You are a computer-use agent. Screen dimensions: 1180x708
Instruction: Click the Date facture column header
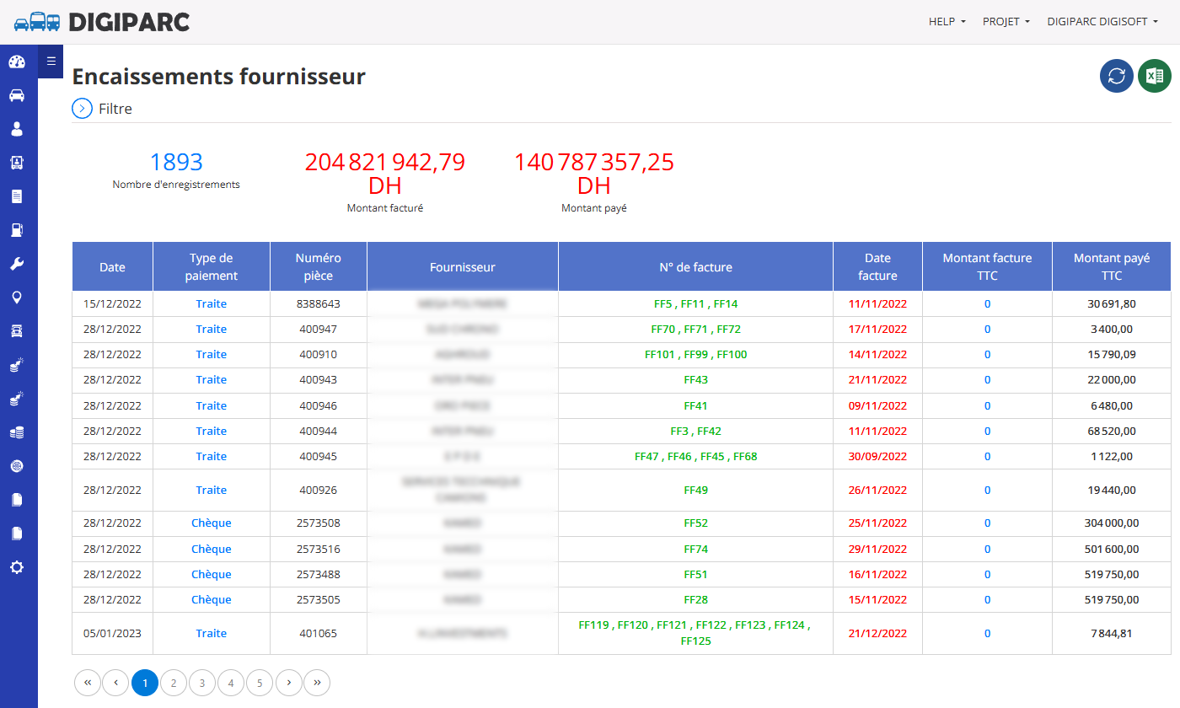pos(877,266)
